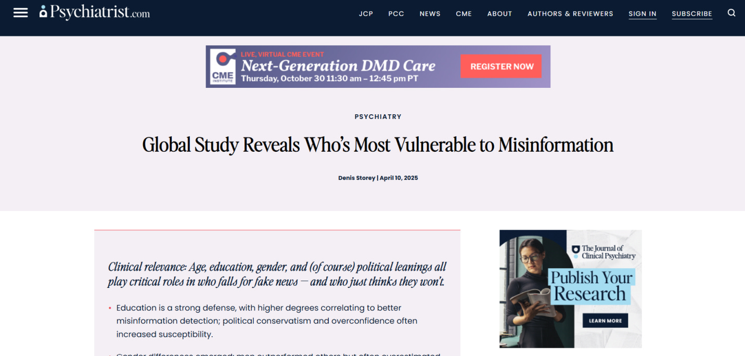Click the SIGN IN link
The image size is (745, 356).
(643, 14)
